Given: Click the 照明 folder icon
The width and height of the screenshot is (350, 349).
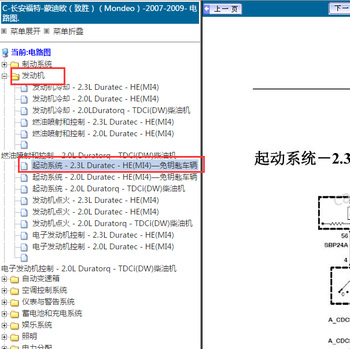Looking at the screenshot, I should tap(14, 337).
